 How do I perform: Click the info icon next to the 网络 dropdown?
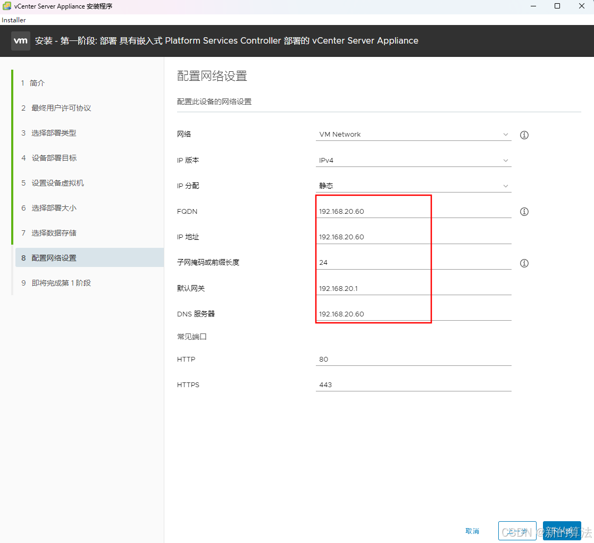pos(524,135)
